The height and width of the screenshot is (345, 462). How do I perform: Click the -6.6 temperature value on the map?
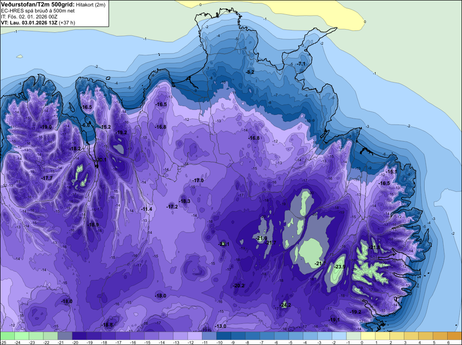[x=85, y=125]
